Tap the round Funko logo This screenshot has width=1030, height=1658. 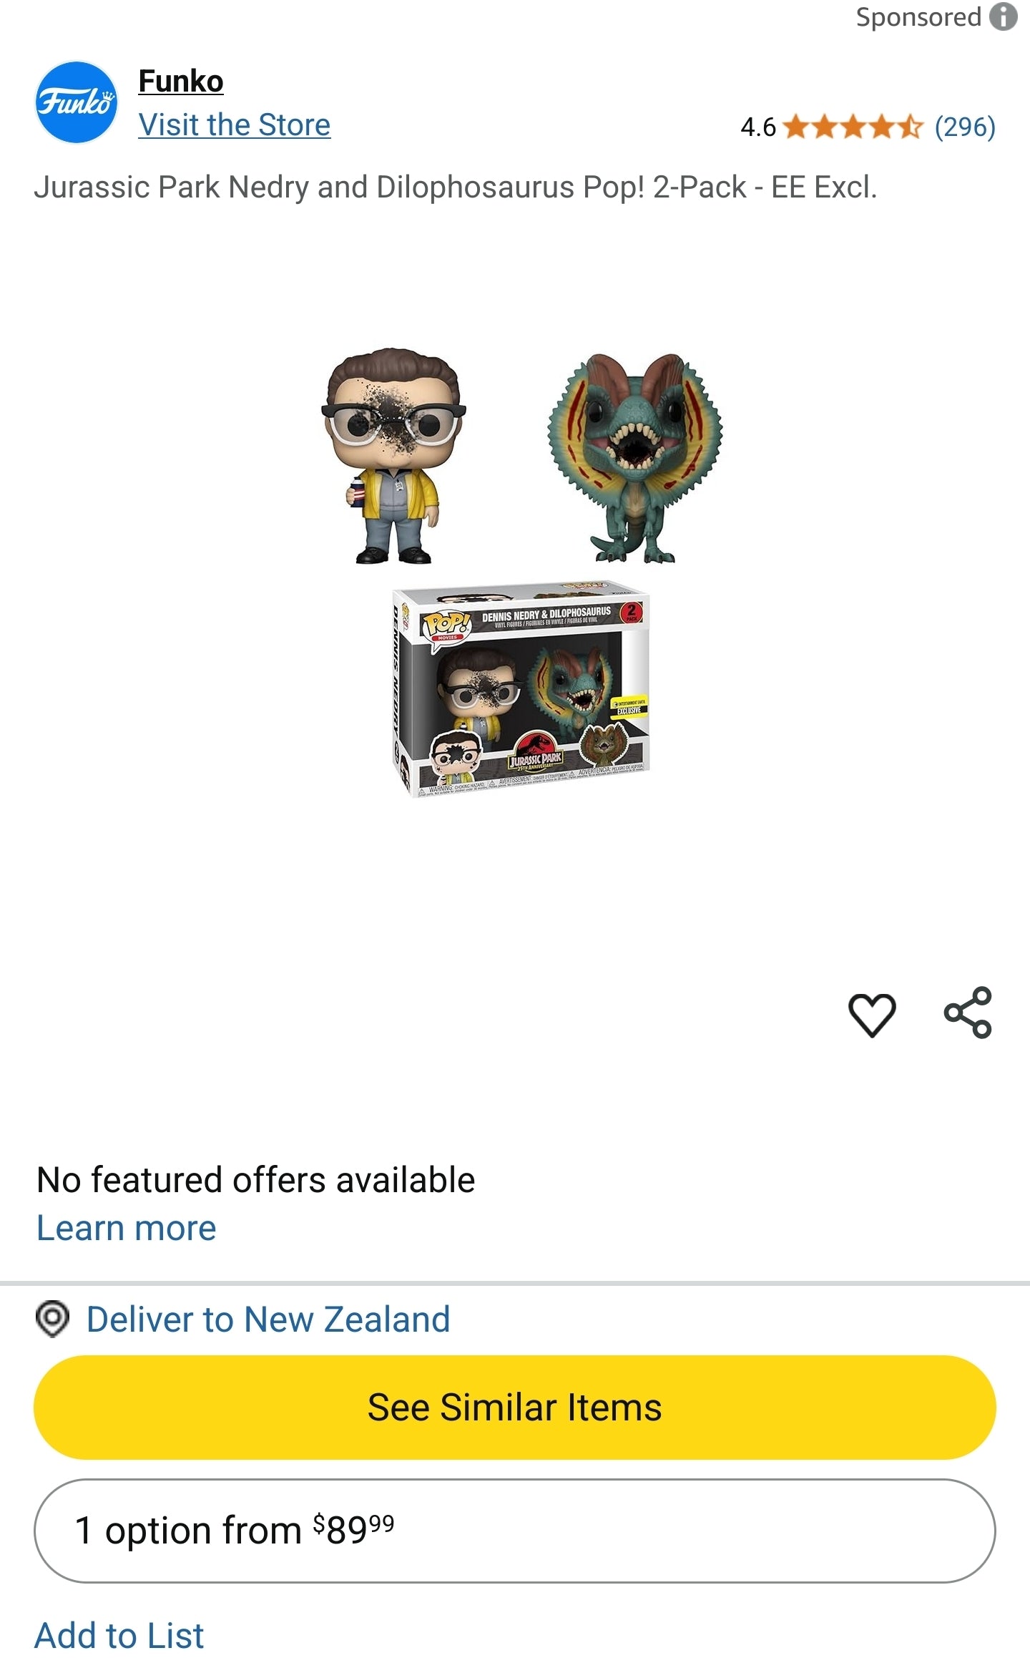[77, 102]
